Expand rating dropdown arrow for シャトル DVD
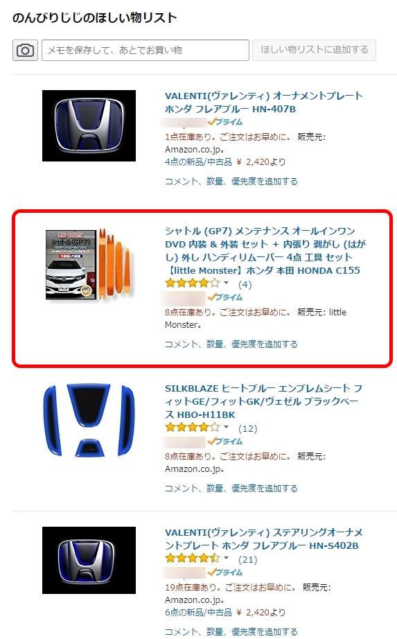The image size is (397, 639). tap(227, 283)
